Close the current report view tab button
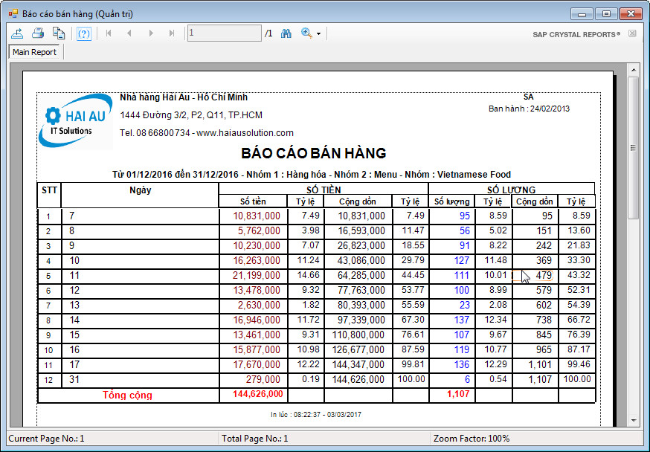This screenshot has height=452, width=650. 632,33
